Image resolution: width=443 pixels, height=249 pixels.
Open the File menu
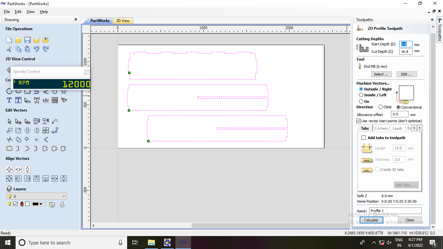7,12
